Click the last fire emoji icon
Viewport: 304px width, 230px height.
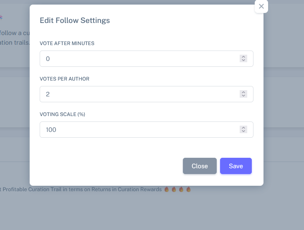pos(188,190)
